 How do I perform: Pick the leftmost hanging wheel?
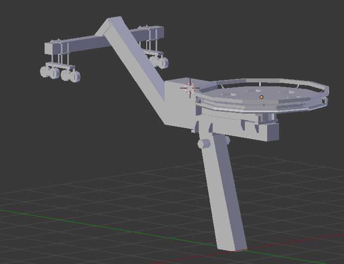tap(45, 72)
